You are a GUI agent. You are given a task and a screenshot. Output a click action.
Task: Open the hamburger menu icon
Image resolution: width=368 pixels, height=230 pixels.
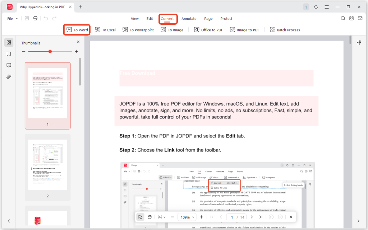tap(326, 7)
